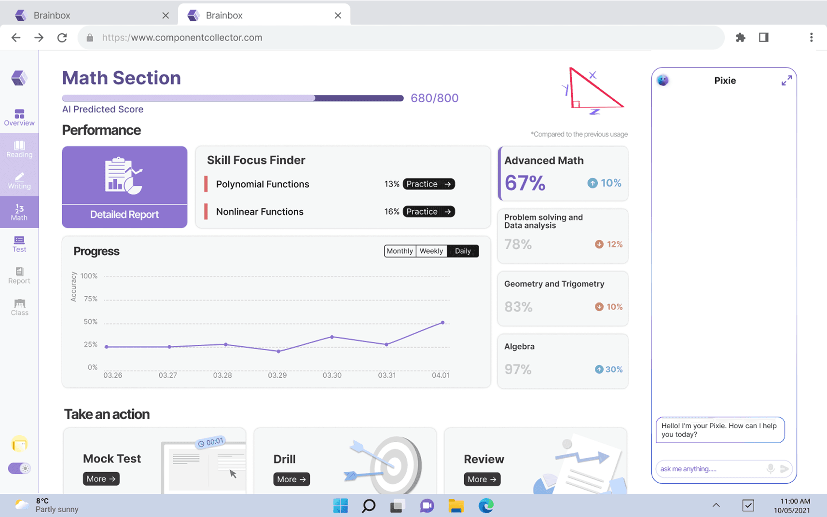Open More on Review card

click(482, 479)
